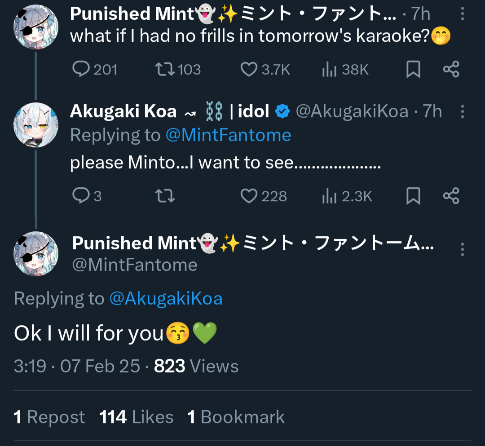View the 1 Repost list
The height and width of the screenshot is (446, 485).
click(x=49, y=417)
